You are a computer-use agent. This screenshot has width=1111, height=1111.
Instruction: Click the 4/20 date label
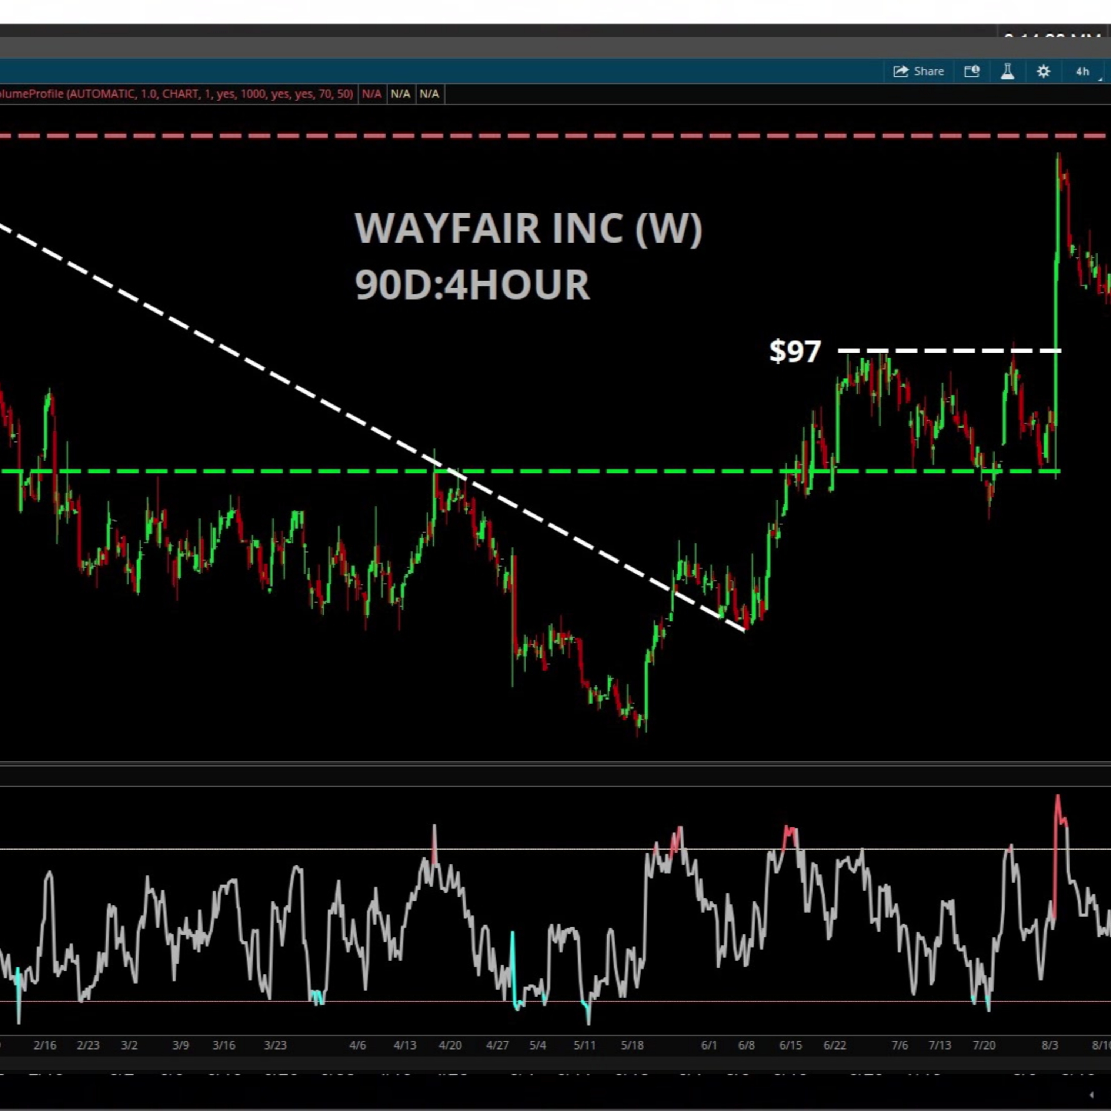450,1045
